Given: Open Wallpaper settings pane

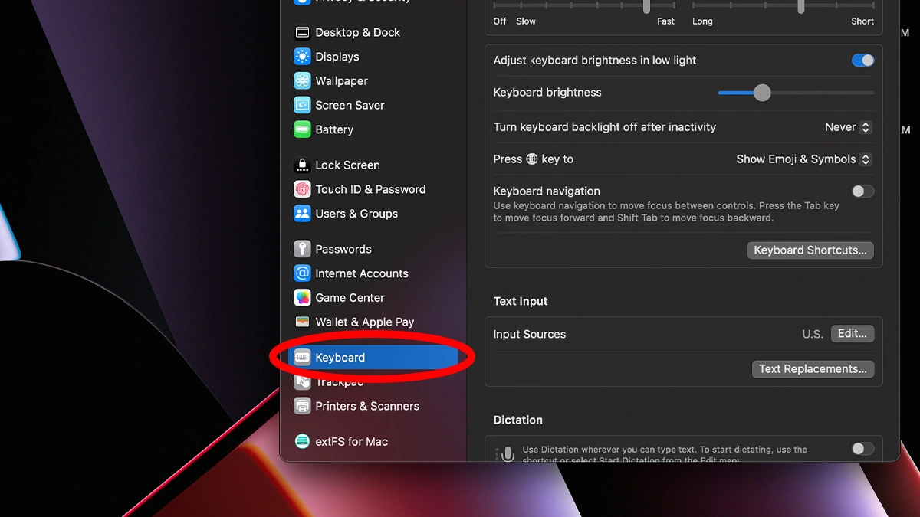Looking at the screenshot, I should tap(341, 81).
